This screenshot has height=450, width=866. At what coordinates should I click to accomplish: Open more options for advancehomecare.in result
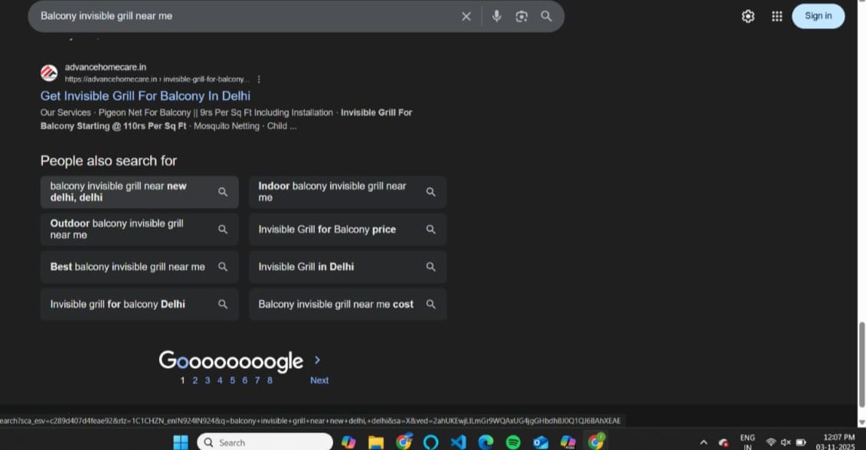coord(259,79)
